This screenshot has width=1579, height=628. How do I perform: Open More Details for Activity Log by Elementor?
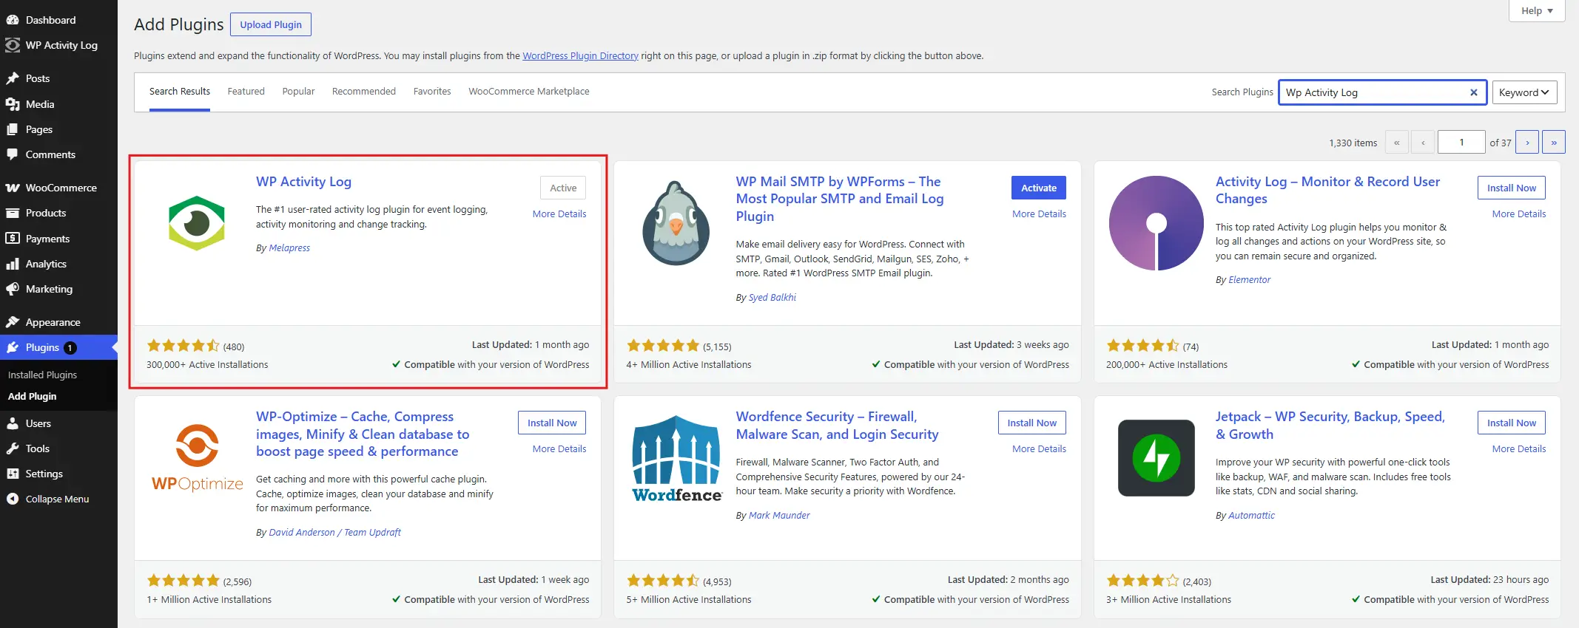[x=1519, y=214]
